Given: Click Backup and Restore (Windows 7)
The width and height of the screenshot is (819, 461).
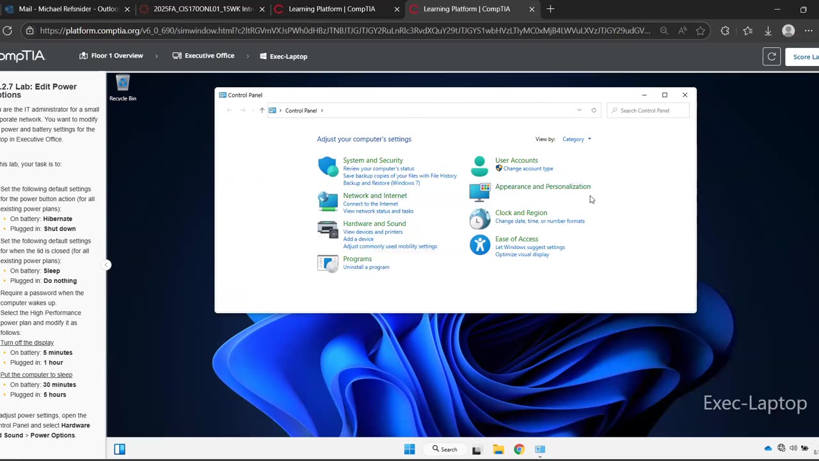Looking at the screenshot, I should (381, 183).
